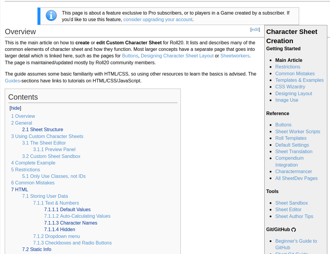Hide the Contents table with hide toggle
The height and width of the screenshot is (254, 330).
click(x=15, y=108)
